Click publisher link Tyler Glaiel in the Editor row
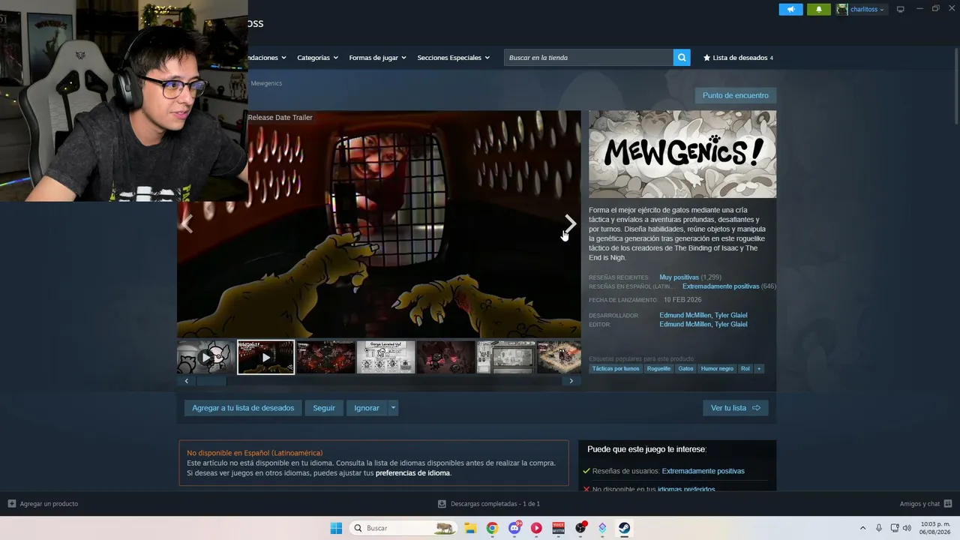 [x=730, y=325]
